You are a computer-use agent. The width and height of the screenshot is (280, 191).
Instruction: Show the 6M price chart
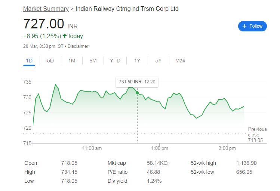(93, 61)
